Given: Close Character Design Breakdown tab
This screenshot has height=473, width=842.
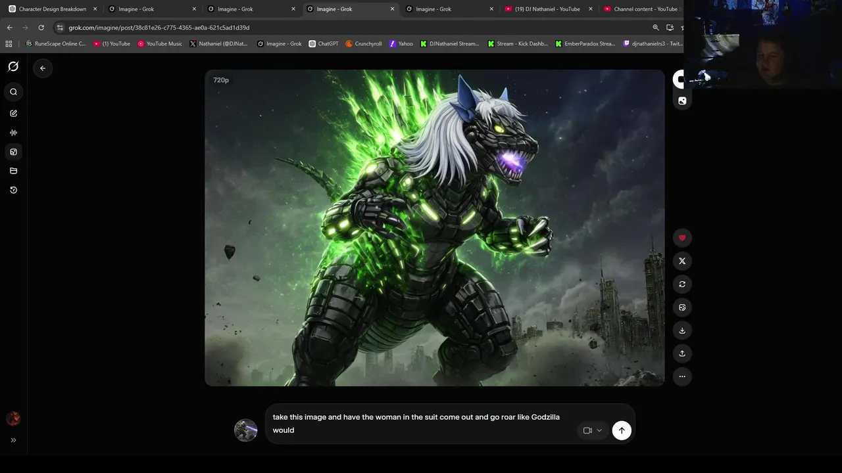Looking at the screenshot, I should tap(95, 9).
